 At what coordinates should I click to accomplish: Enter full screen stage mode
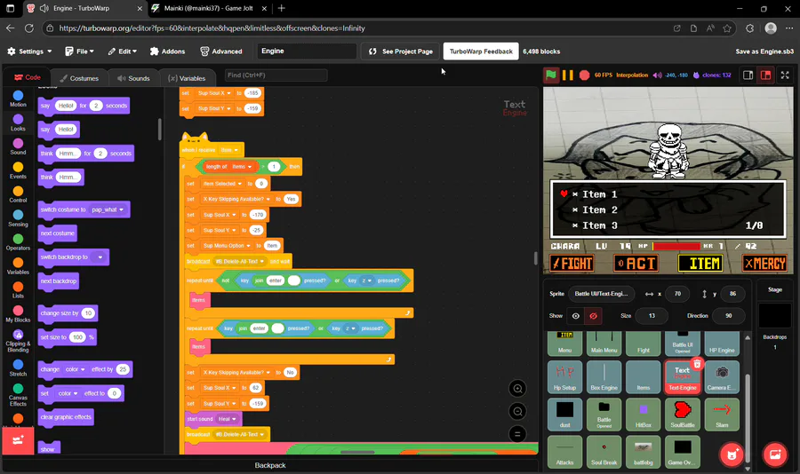(x=785, y=75)
